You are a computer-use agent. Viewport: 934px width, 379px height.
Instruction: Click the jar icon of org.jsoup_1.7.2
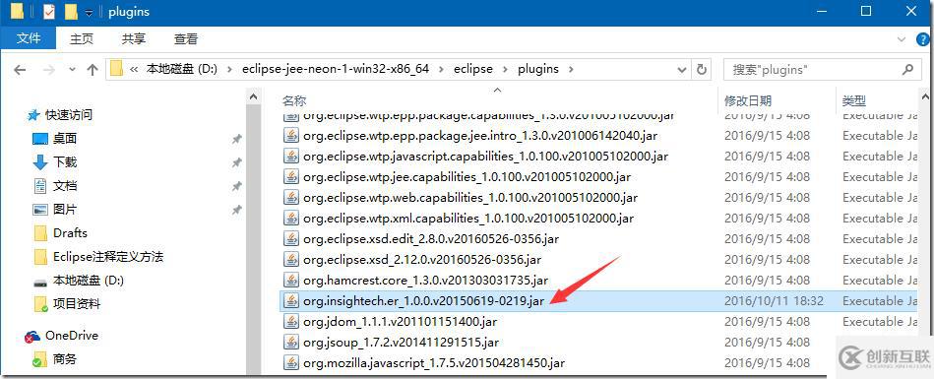(x=290, y=342)
